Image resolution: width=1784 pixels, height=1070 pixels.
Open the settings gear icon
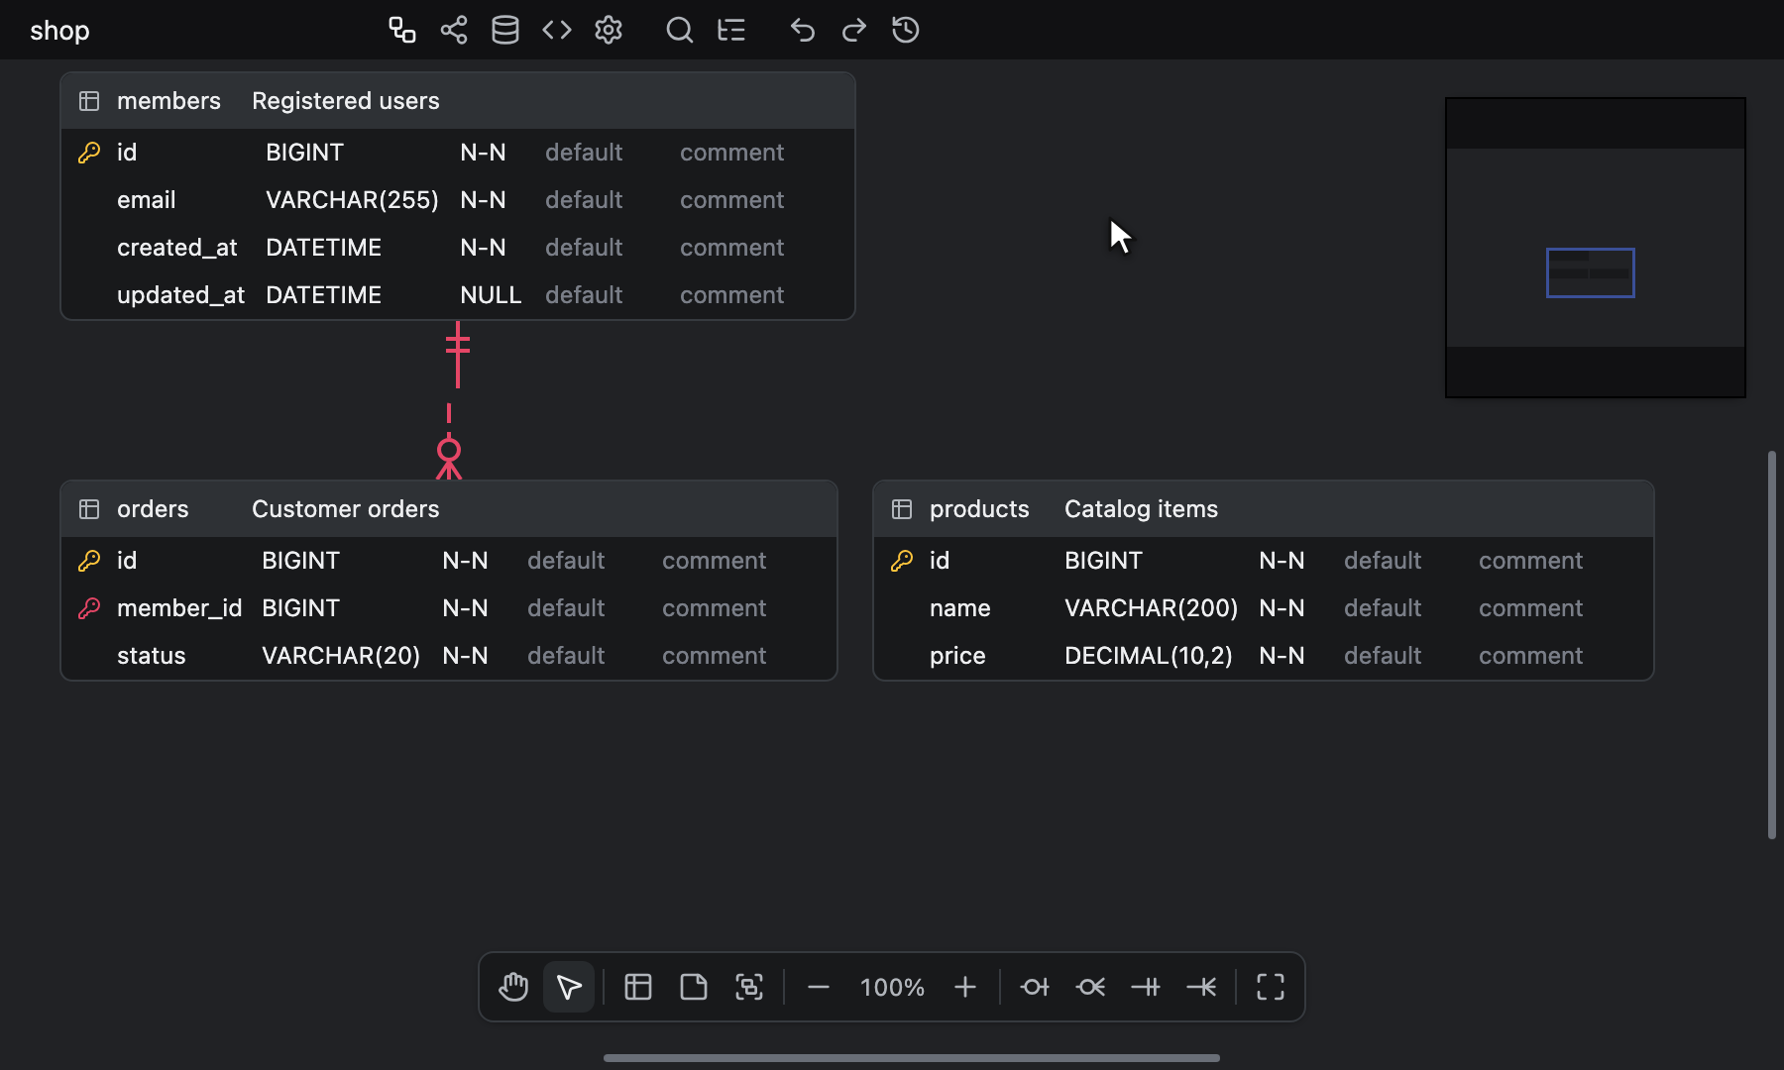(x=609, y=30)
